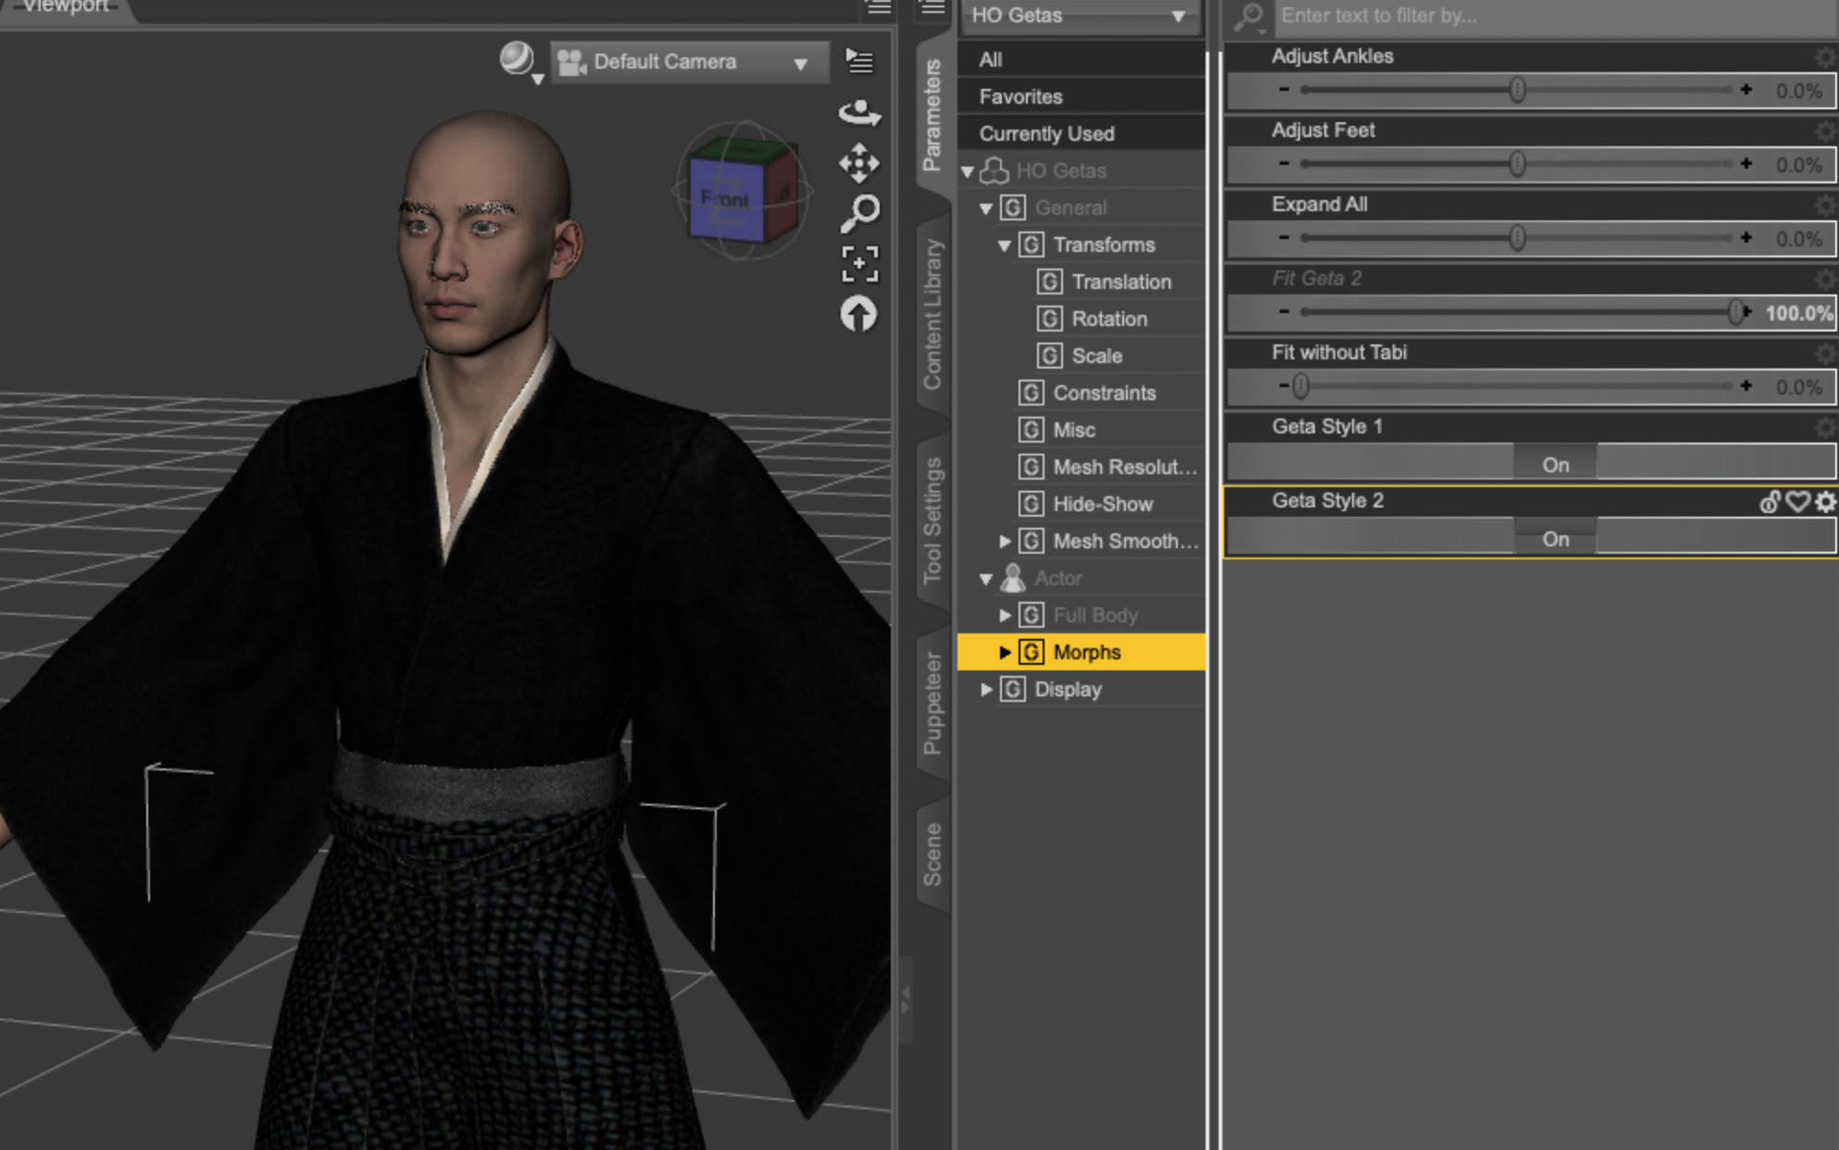Expand the Display group in tree
The height and width of the screenshot is (1150, 1839).
pyautogui.click(x=987, y=689)
